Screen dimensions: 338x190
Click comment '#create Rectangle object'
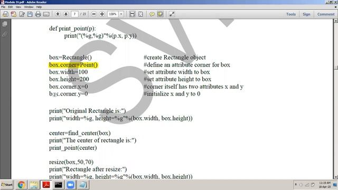click(x=175, y=58)
